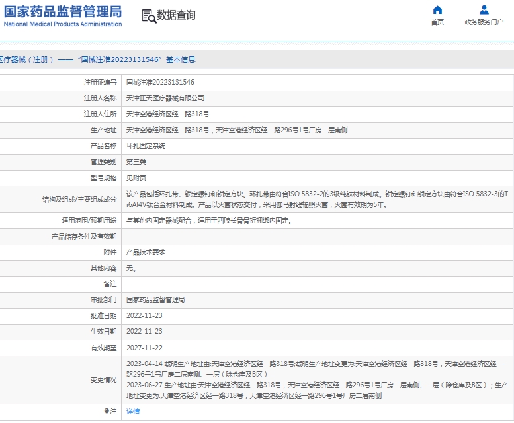Click the 国家药品监督管理局 logo

pyautogui.click(x=63, y=11)
